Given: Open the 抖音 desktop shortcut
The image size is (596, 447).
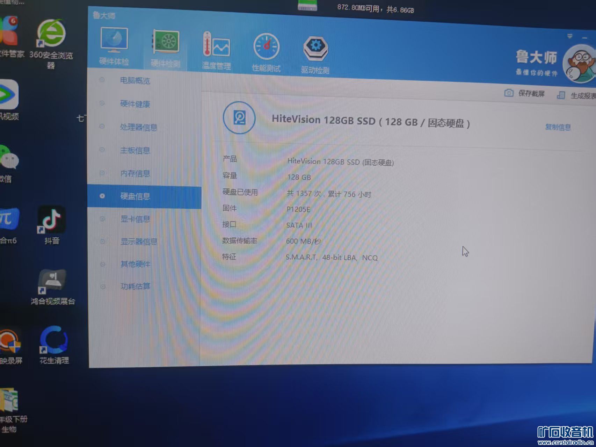Looking at the screenshot, I should click(x=51, y=225).
